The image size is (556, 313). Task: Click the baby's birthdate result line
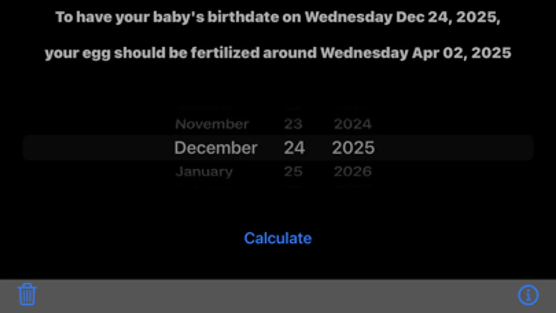(278, 17)
